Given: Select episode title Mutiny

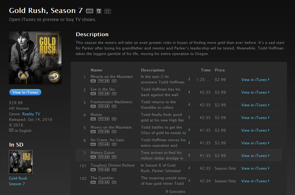Looking at the screenshot, I should (96, 114).
